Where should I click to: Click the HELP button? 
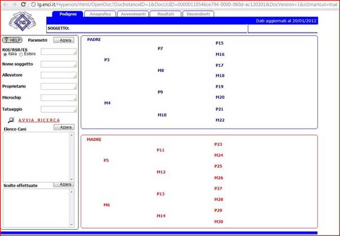[12, 40]
